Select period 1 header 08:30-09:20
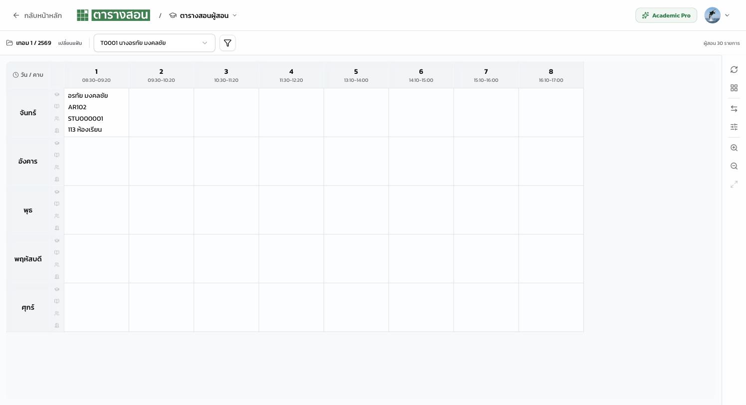Viewport: 746px width, 405px height. point(96,75)
